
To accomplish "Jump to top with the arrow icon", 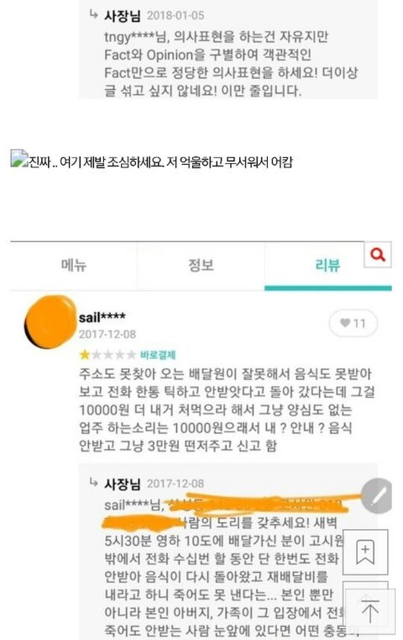I will point(369,611).
